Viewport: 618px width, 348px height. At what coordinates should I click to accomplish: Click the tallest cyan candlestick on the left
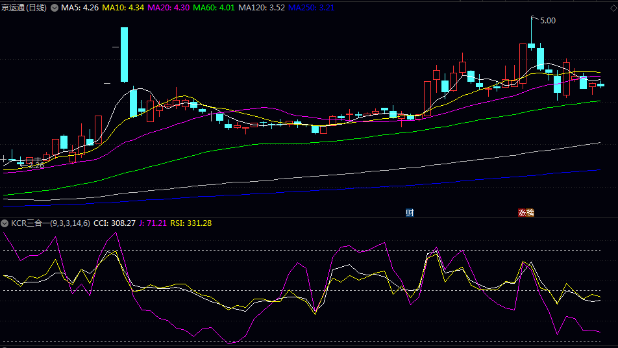coord(124,55)
